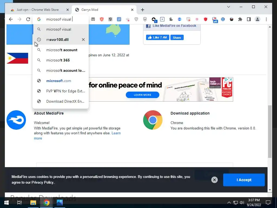Open the volume control in tray

pos(242,203)
